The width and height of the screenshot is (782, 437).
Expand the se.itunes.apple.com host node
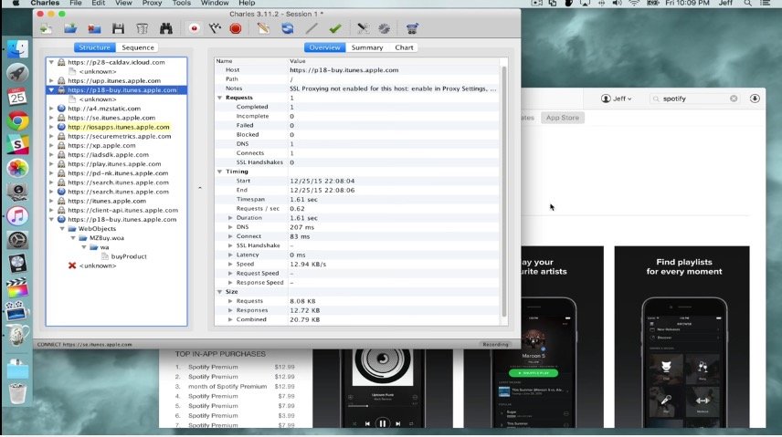pyautogui.click(x=51, y=118)
